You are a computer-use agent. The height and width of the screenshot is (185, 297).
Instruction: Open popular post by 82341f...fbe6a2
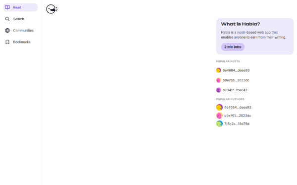235,90
